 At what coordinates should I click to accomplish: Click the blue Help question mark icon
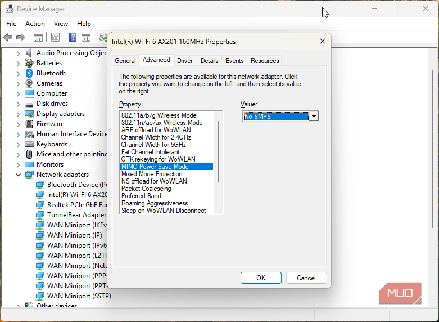click(73, 37)
